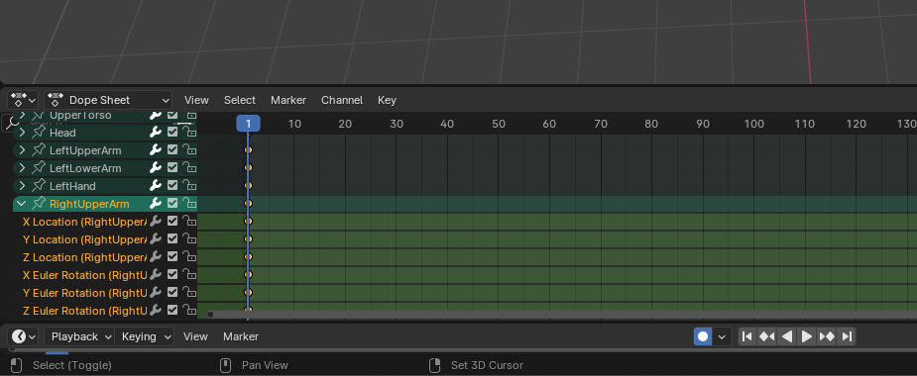
Task: Open the Keying popover
Action: [x=145, y=336]
